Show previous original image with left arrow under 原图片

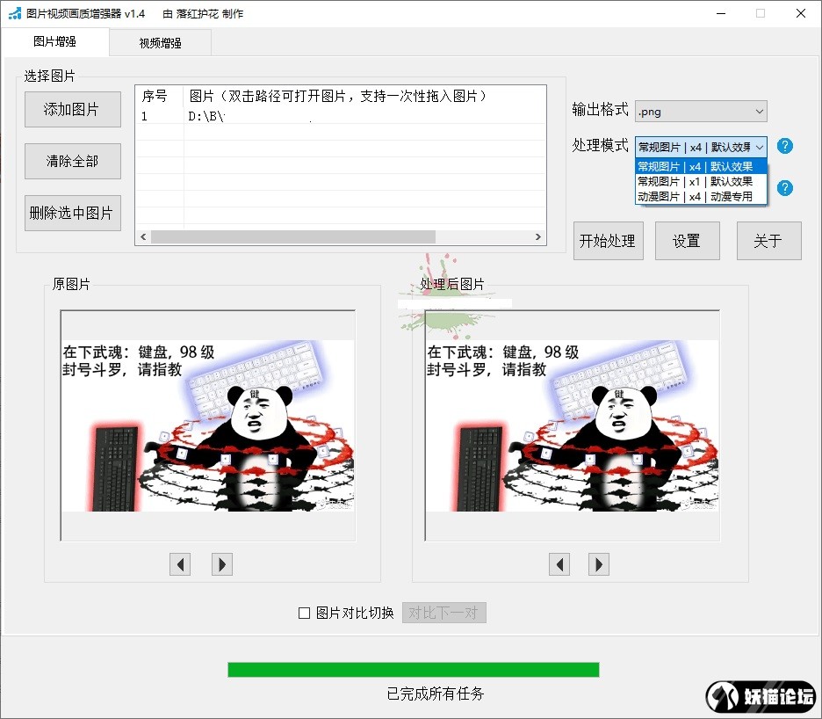click(180, 564)
